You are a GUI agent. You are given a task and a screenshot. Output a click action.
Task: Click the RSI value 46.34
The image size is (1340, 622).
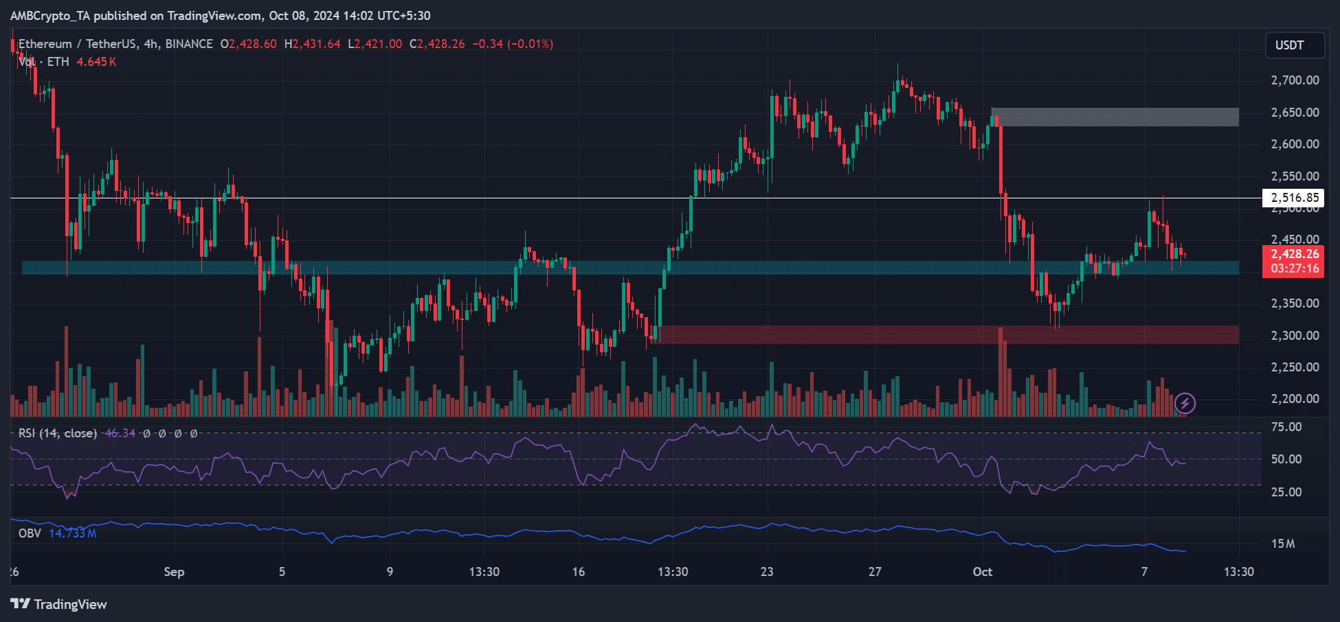[x=120, y=433]
